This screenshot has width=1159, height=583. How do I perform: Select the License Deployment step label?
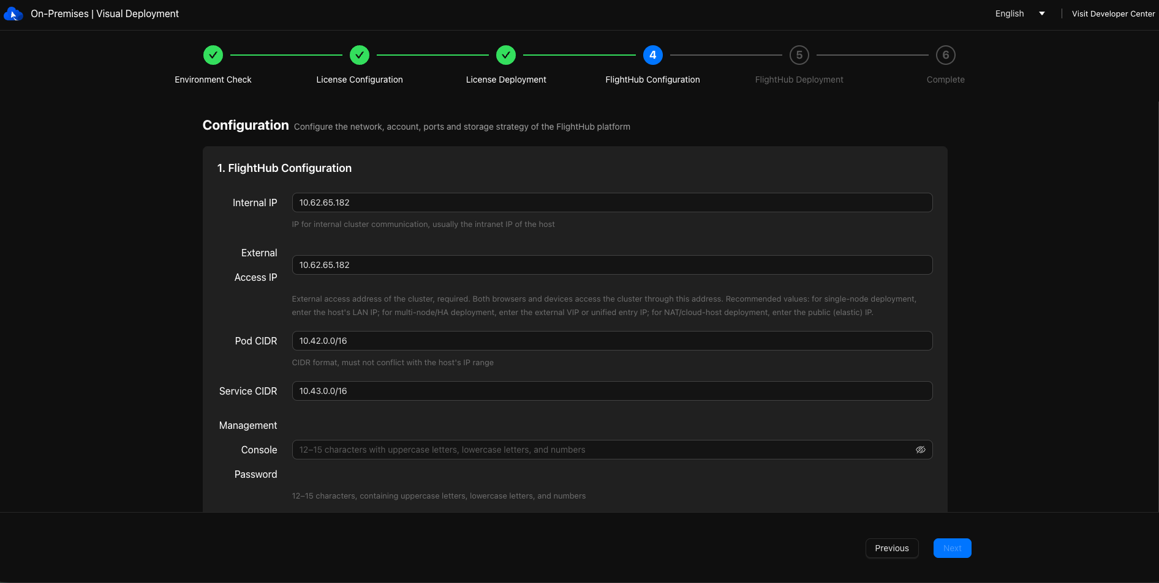[x=506, y=80]
